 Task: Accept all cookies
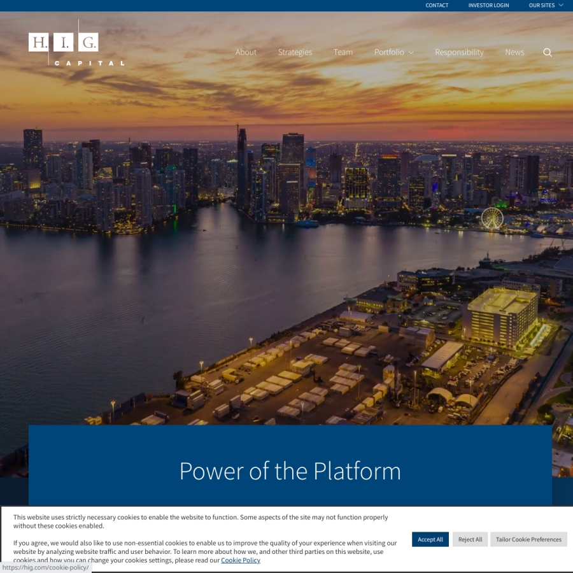pyautogui.click(x=430, y=539)
